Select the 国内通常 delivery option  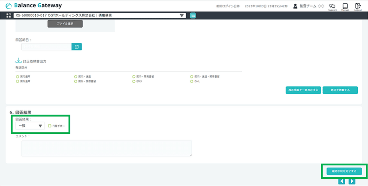click(x=17, y=76)
